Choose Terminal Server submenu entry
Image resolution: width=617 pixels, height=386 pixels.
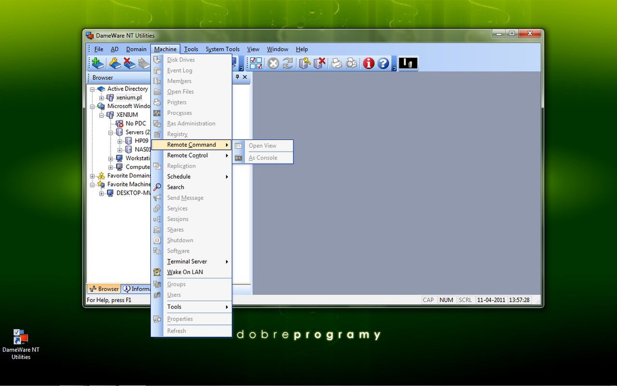point(191,262)
